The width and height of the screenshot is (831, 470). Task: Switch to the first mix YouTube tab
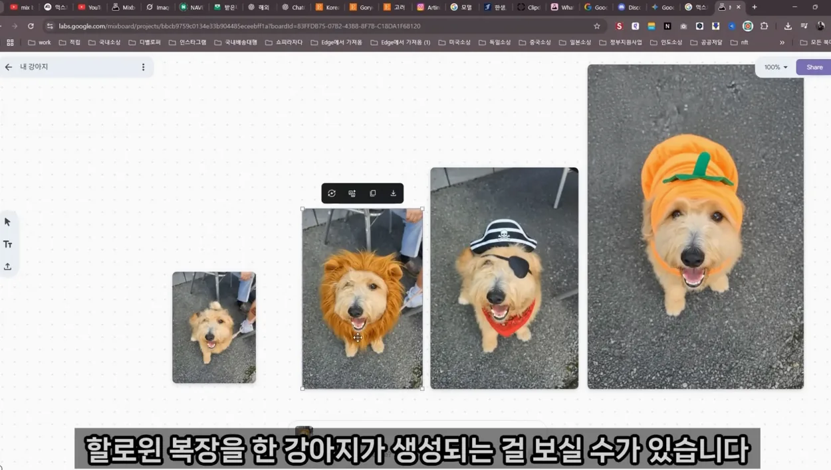pos(21,7)
